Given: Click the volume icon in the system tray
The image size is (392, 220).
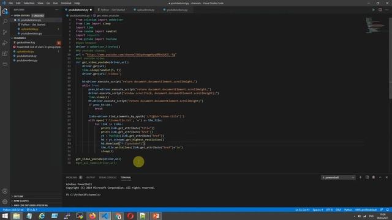Looking at the screenshot, I should 360,216.
